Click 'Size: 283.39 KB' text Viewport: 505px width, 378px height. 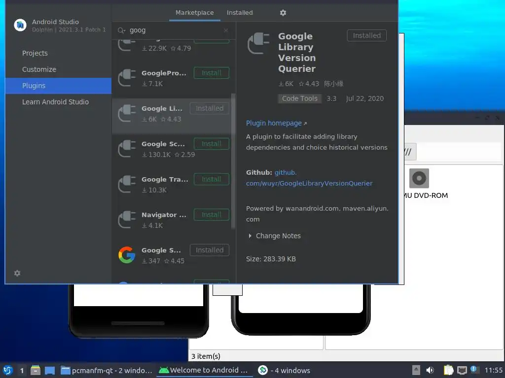click(271, 259)
